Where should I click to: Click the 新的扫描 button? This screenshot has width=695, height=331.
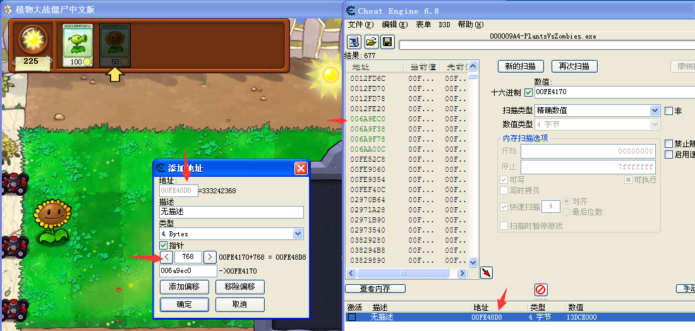coord(521,66)
